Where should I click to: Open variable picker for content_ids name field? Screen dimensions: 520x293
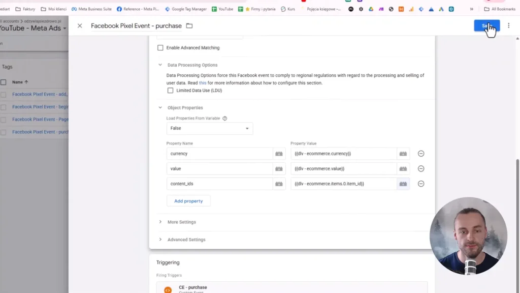click(x=279, y=184)
